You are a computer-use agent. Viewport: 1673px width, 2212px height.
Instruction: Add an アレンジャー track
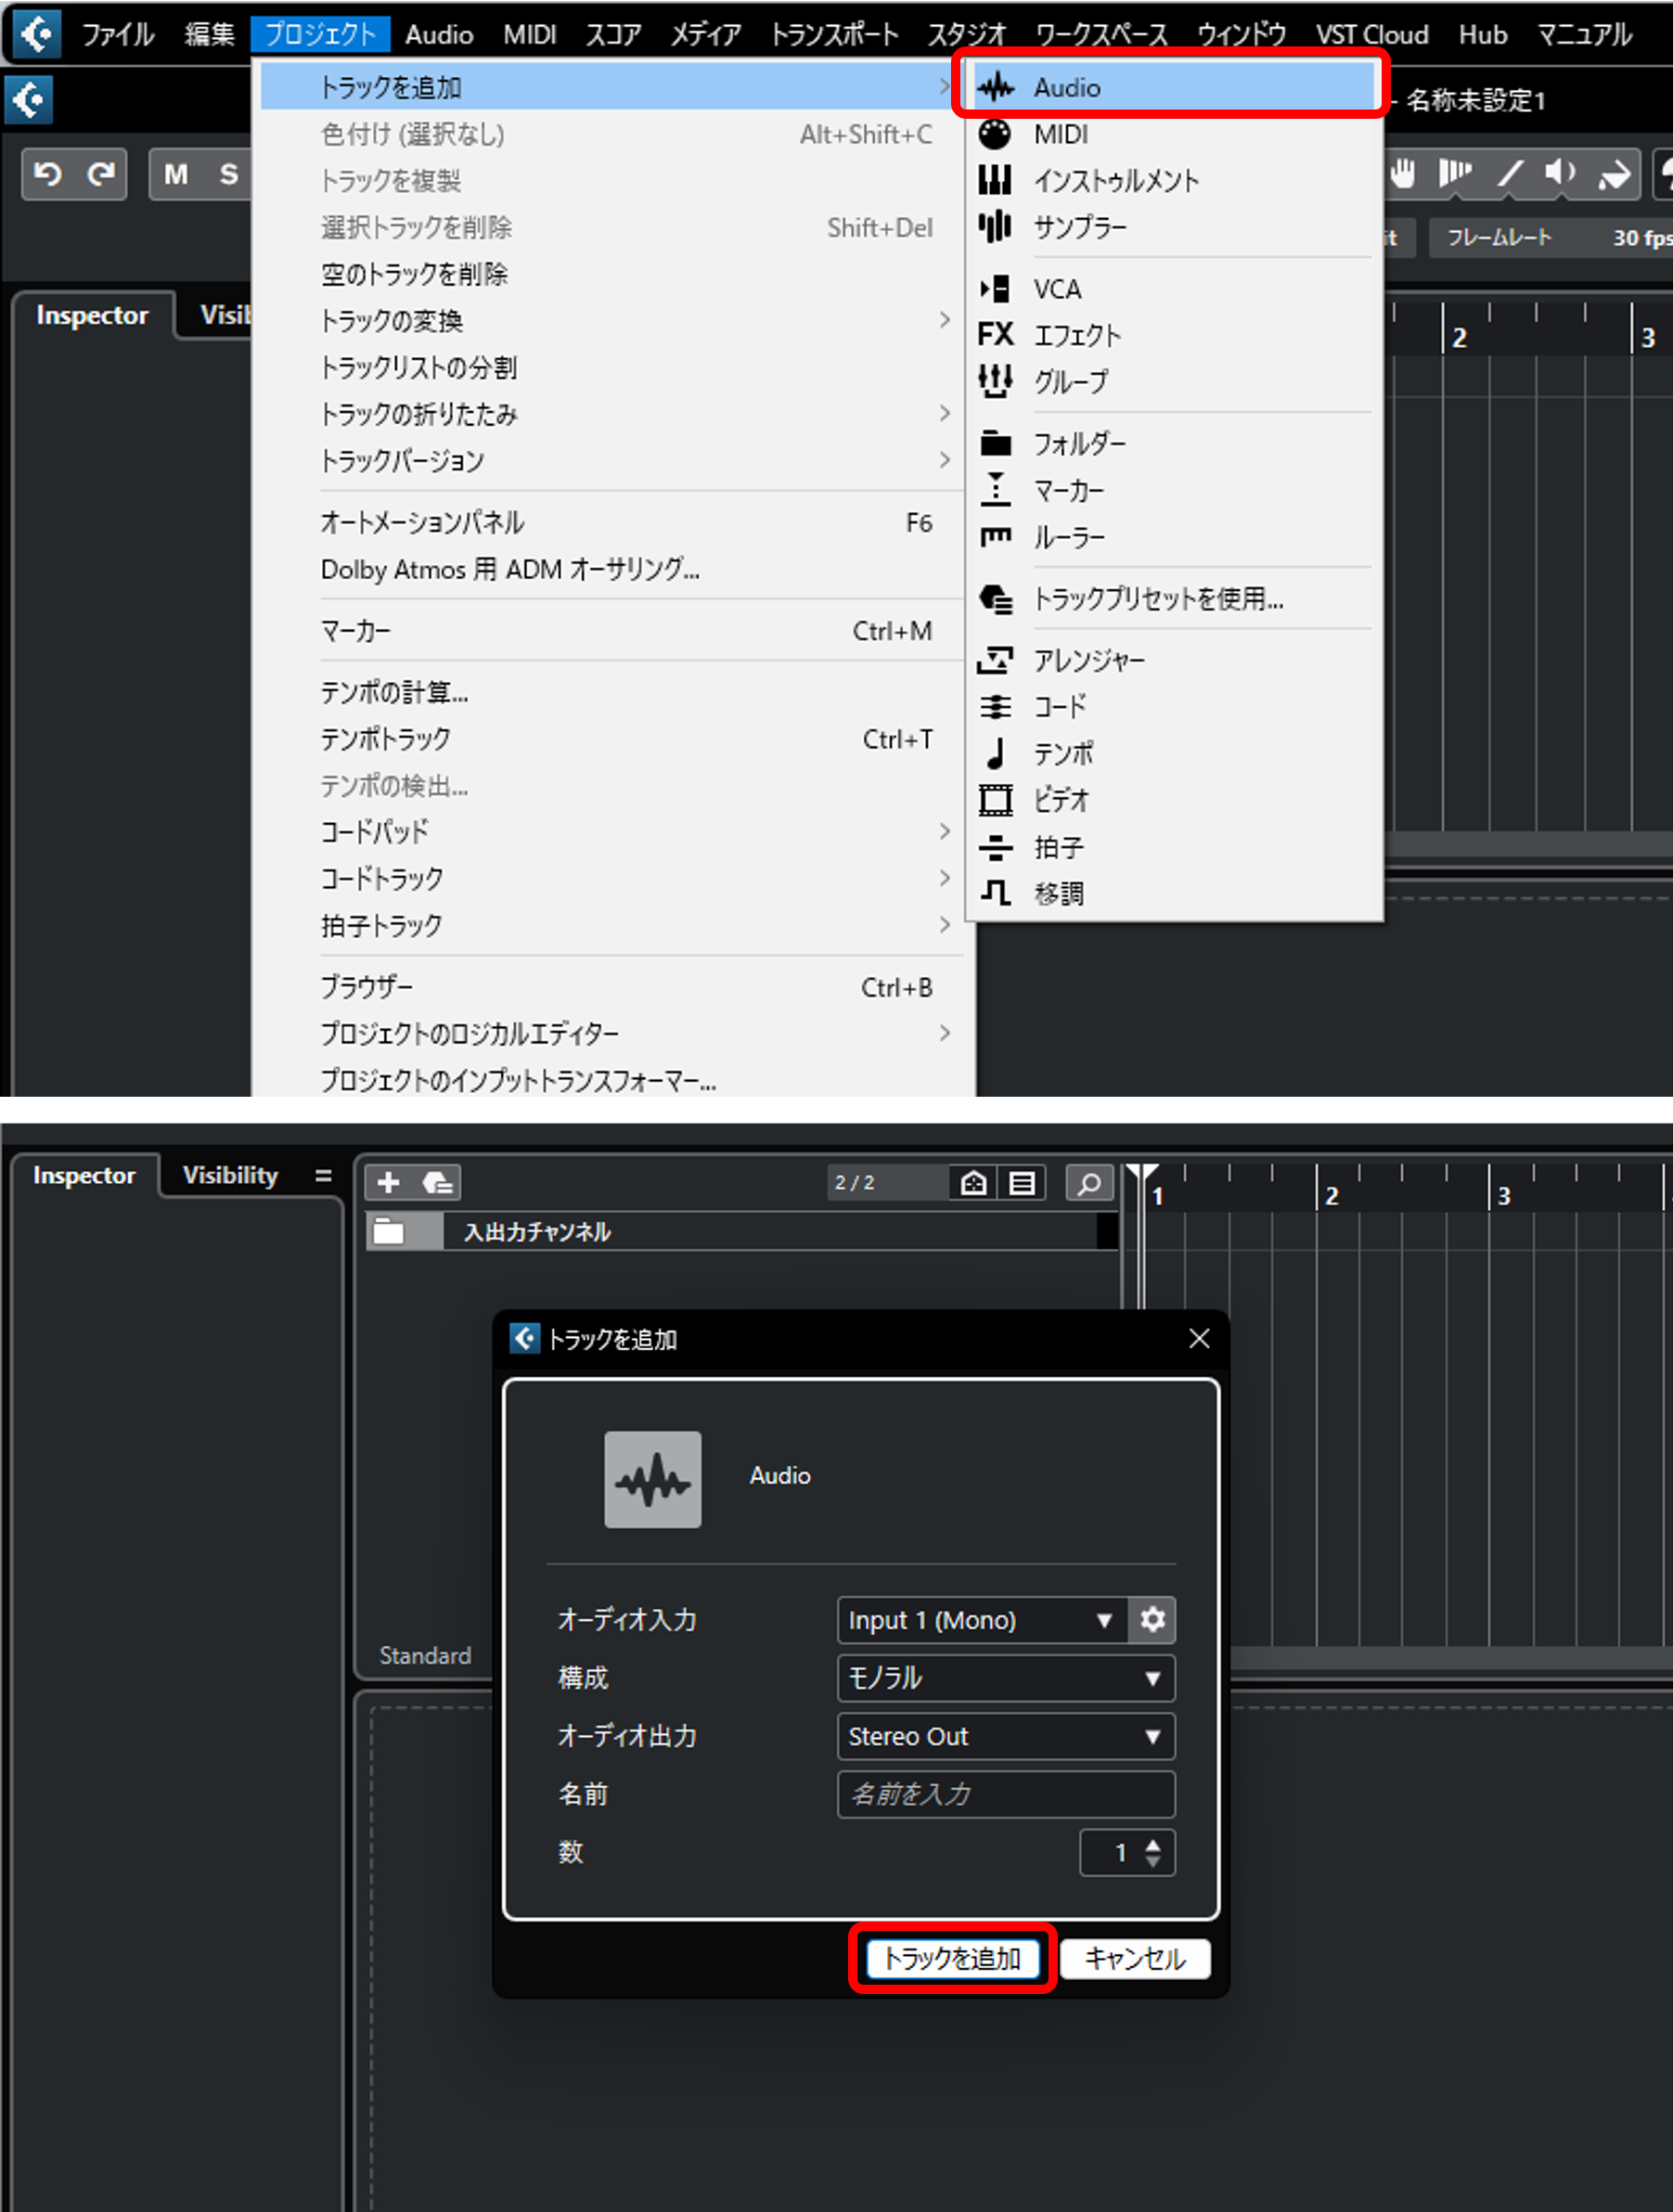[1172, 660]
